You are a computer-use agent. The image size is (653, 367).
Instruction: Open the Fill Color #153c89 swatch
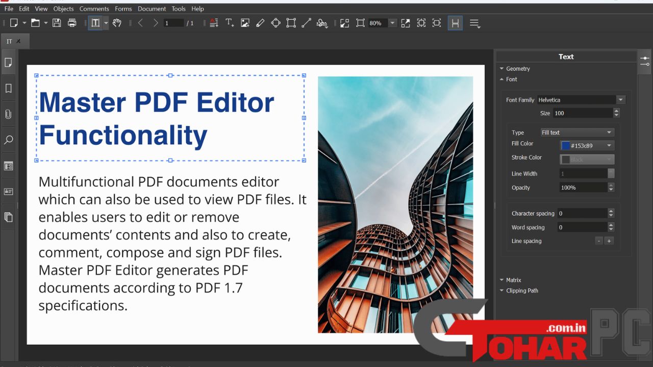coord(587,146)
